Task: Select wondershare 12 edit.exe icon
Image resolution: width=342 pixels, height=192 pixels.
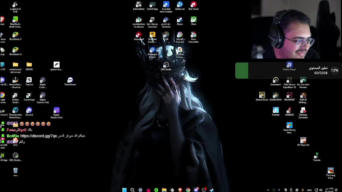Action: pyautogui.click(x=139, y=22)
